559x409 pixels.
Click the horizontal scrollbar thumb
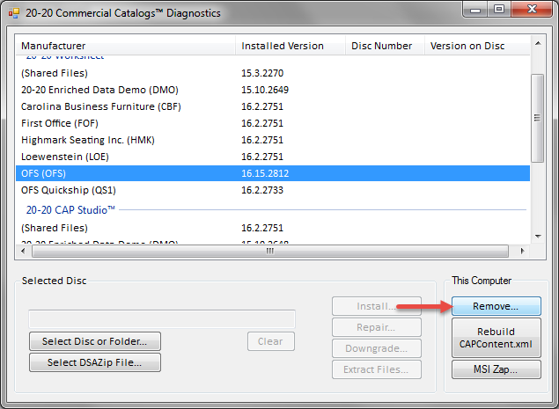tap(270, 251)
